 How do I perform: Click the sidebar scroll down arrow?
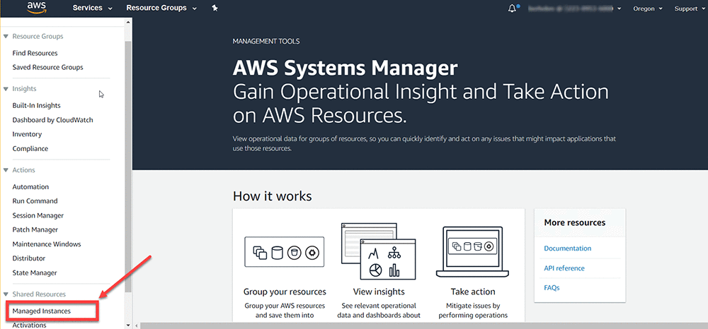click(128, 325)
